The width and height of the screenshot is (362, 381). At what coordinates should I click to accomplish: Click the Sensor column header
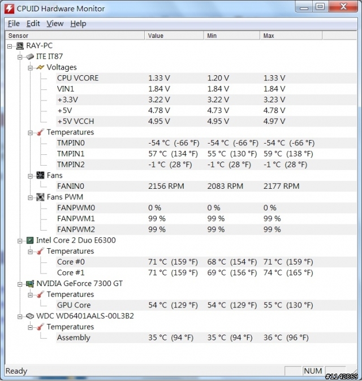pyautogui.click(x=75, y=36)
